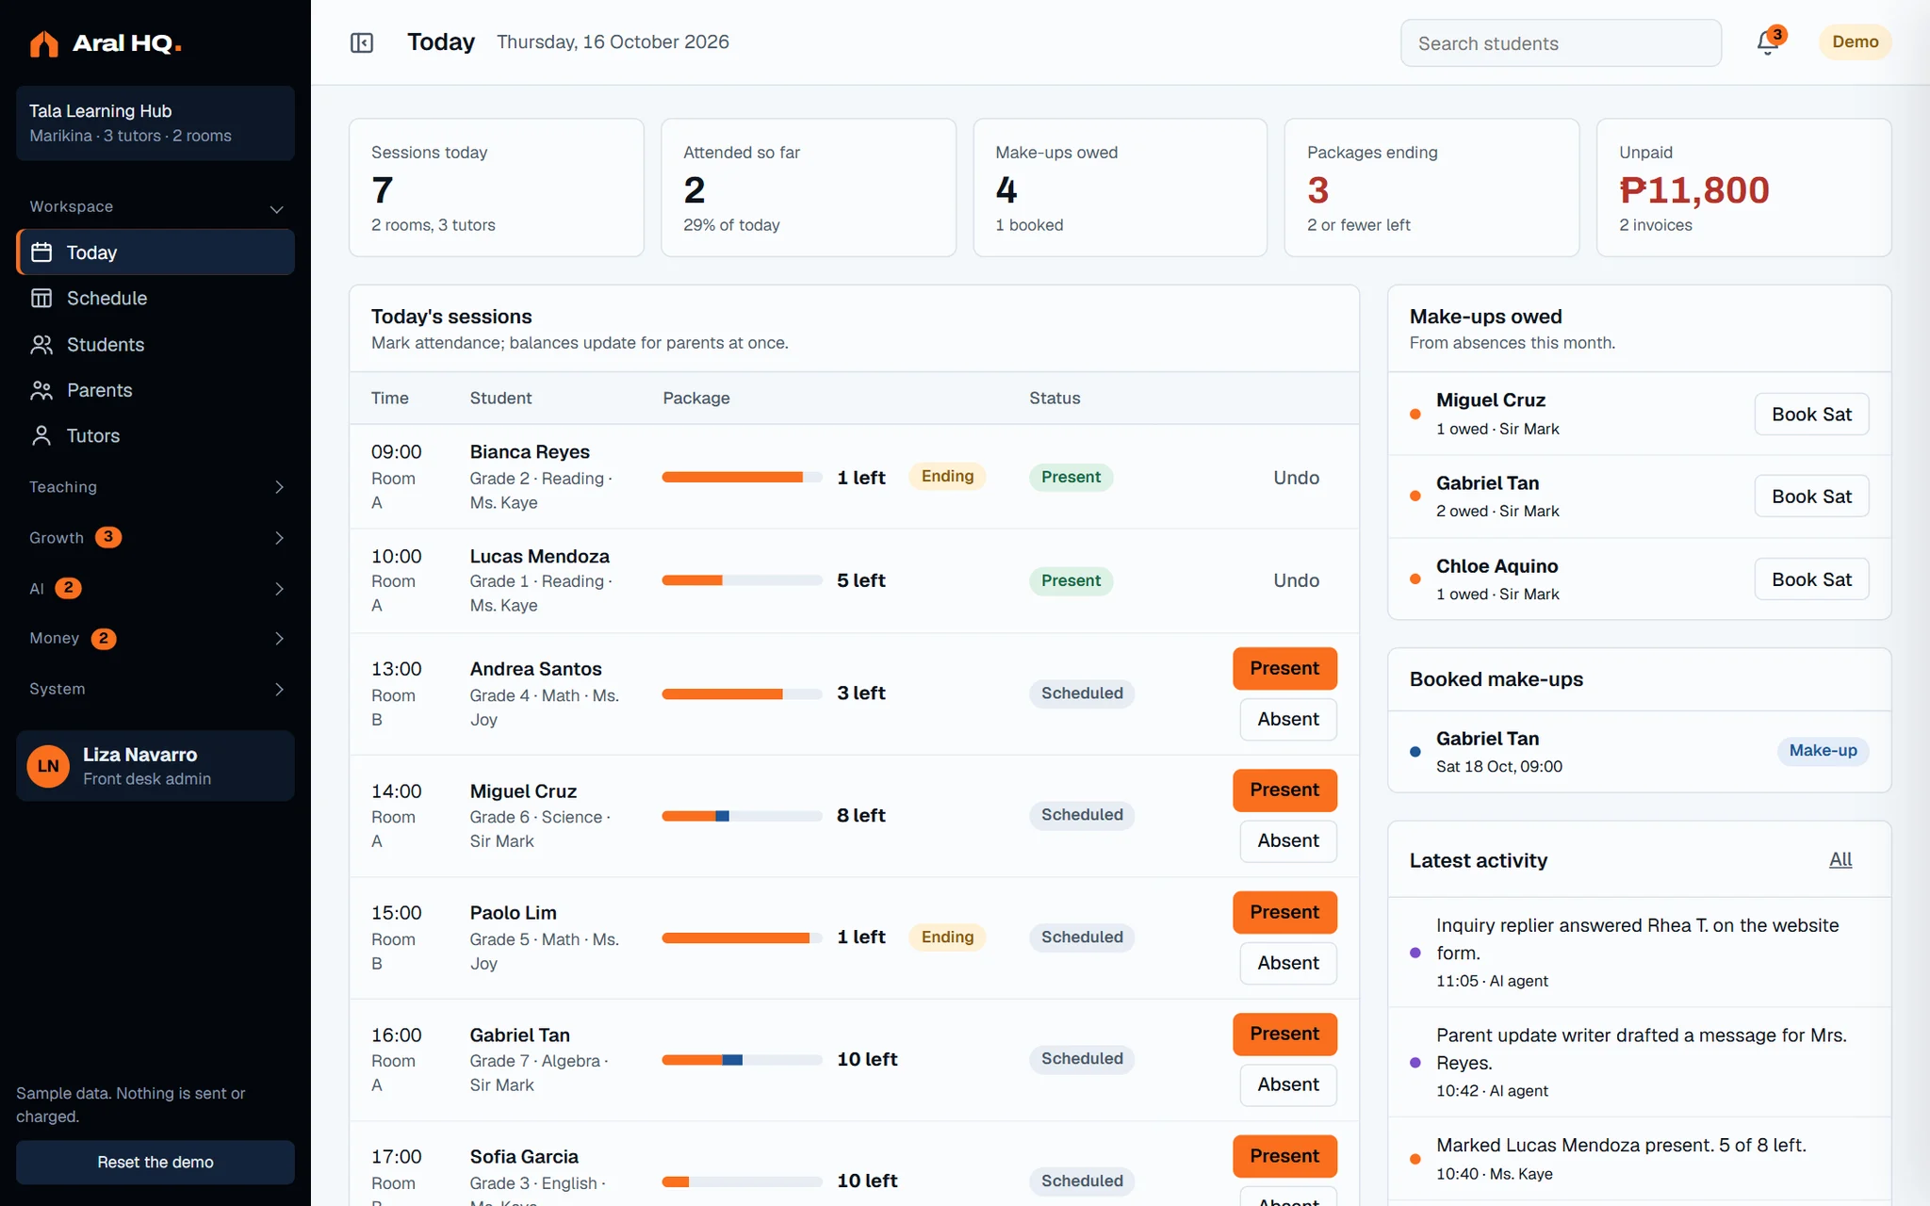This screenshot has height=1206, width=1930.
Task: Click Bianca Reyes Ending tag
Action: tap(947, 477)
